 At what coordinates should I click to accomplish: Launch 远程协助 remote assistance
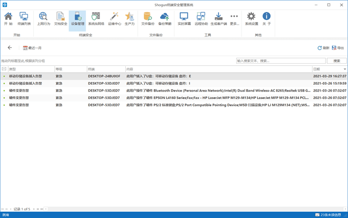click(x=201, y=19)
